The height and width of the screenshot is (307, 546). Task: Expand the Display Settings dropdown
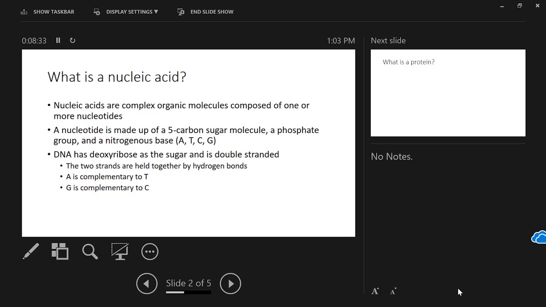pyautogui.click(x=126, y=12)
